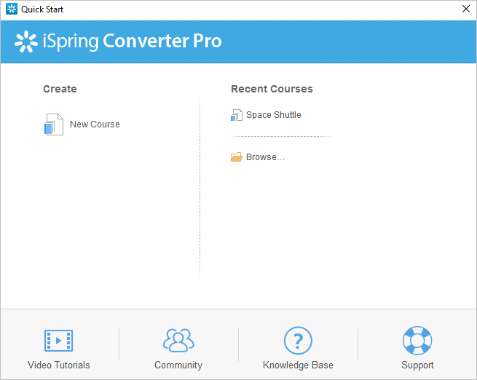Click the app icon in the title bar

tap(12, 9)
